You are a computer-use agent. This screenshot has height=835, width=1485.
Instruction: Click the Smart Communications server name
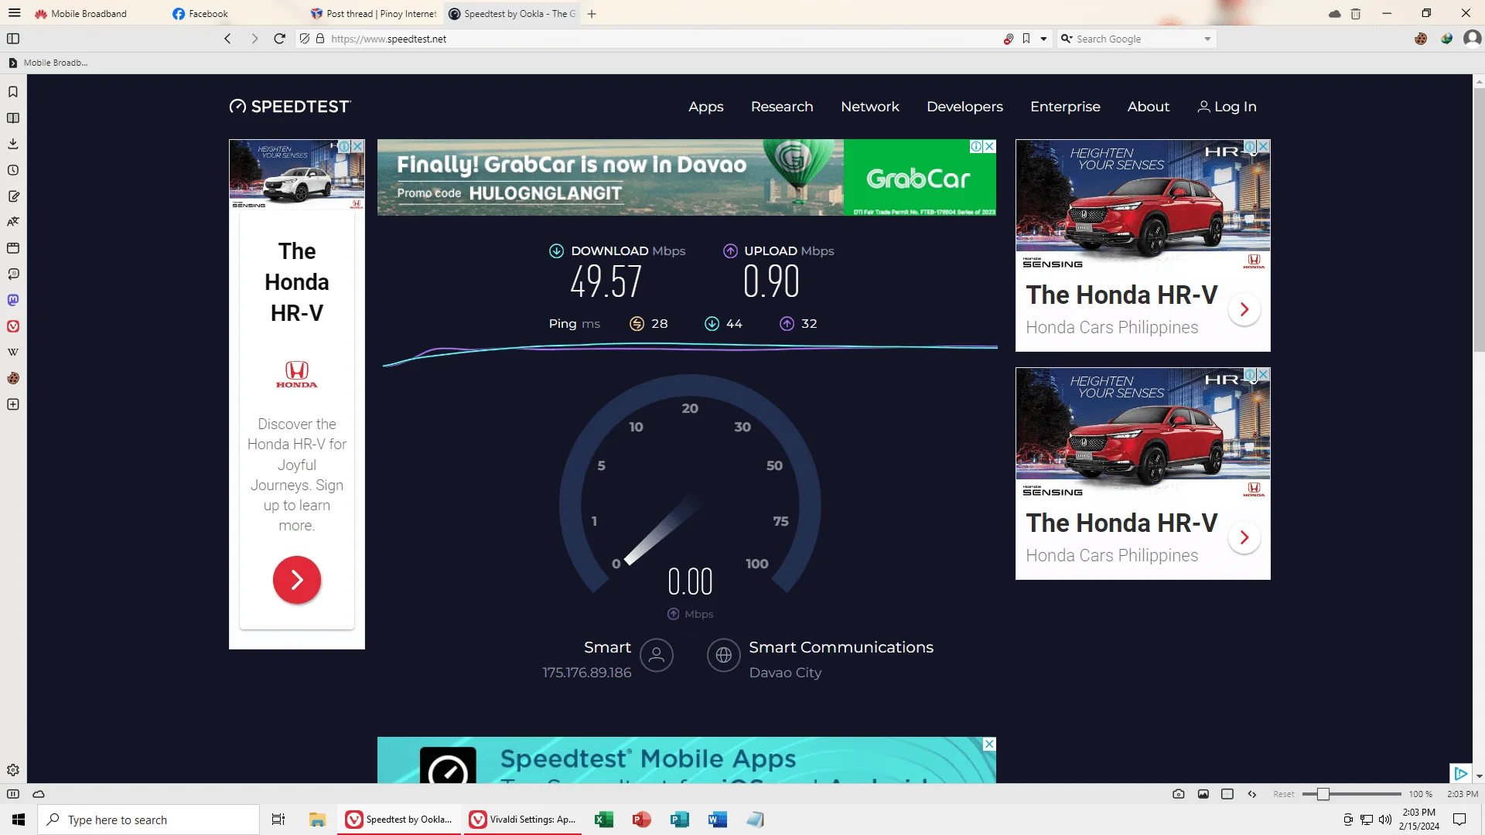coord(841,647)
